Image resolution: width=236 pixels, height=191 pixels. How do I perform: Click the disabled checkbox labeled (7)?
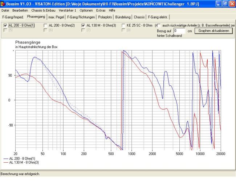(x=83, y=30)
